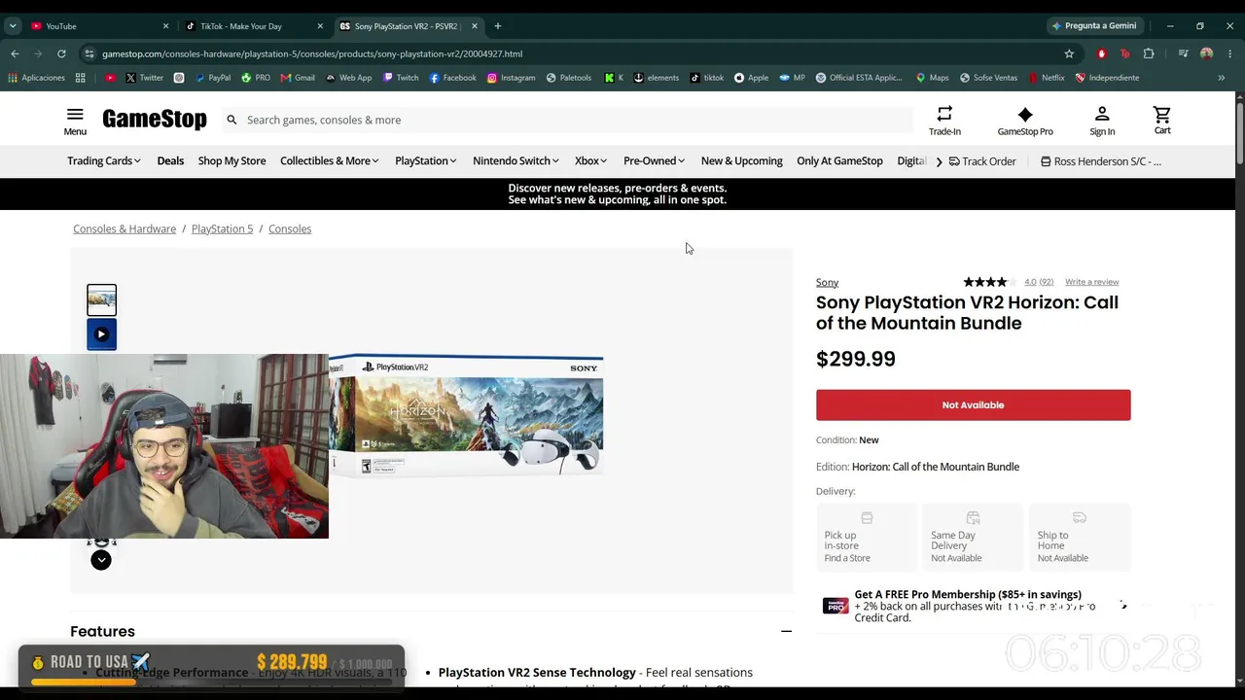Open new browser tab
Viewport: 1245px width, 700px height.
(x=498, y=26)
